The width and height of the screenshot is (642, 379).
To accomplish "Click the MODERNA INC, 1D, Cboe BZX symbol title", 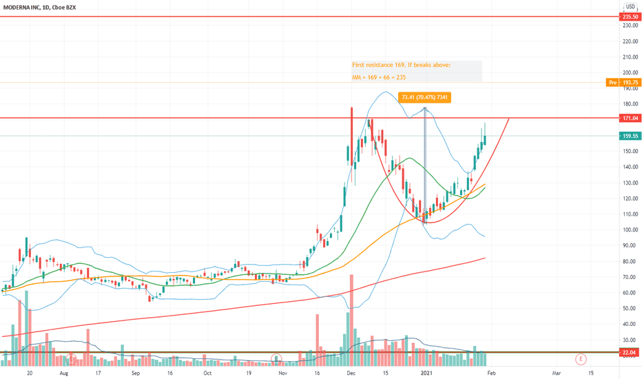I will 39,8.
